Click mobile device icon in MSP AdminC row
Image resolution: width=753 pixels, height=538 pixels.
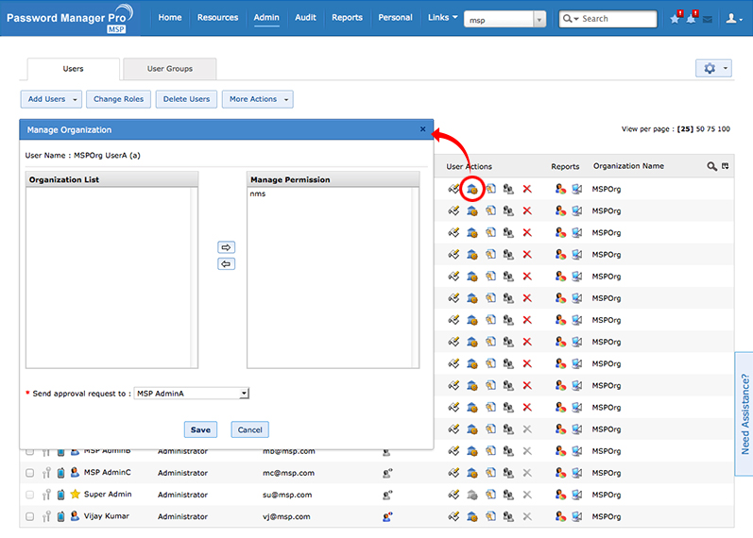(61, 473)
